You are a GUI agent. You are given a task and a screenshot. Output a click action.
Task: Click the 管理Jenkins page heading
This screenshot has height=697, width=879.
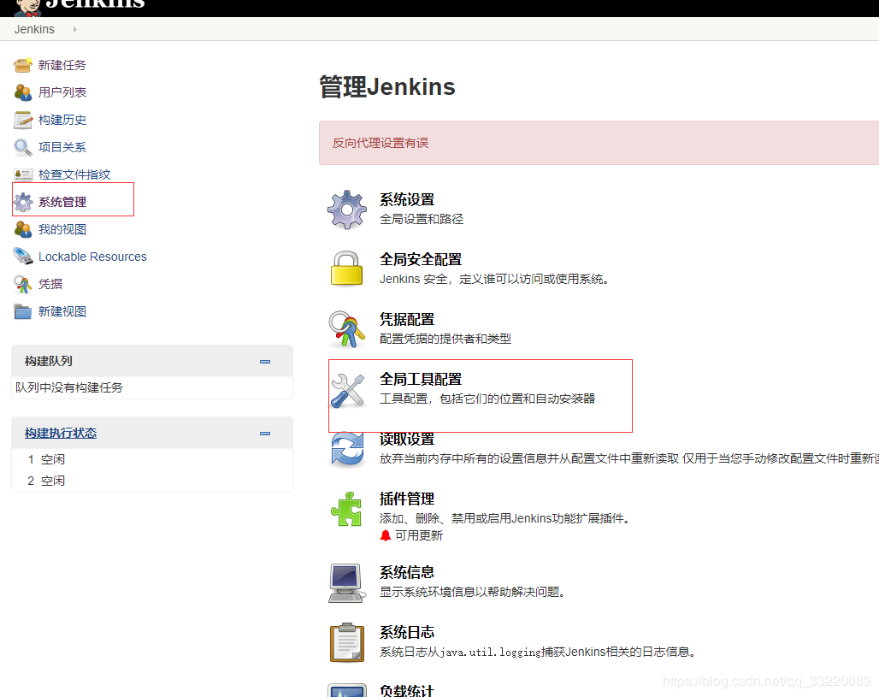click(387, 87)
